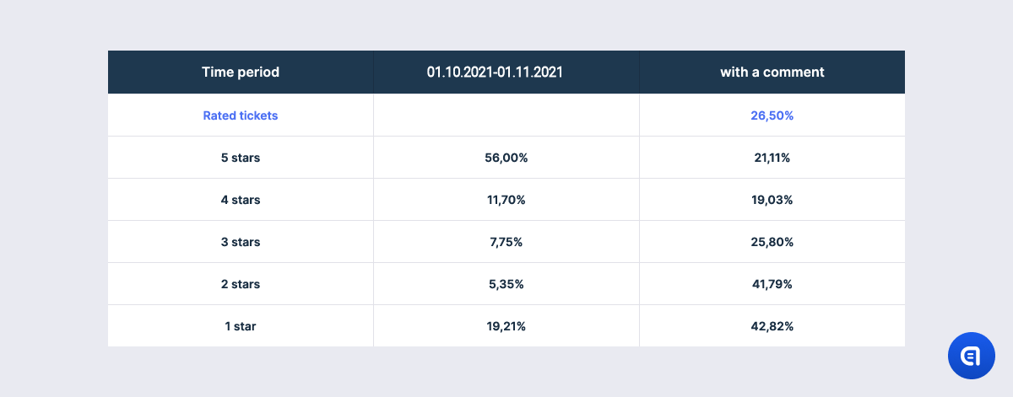Select the '01.10.2021-01.11.2021' column header
The height and width of the screenshot is (397, 1013).
click(x=506, y=72)
